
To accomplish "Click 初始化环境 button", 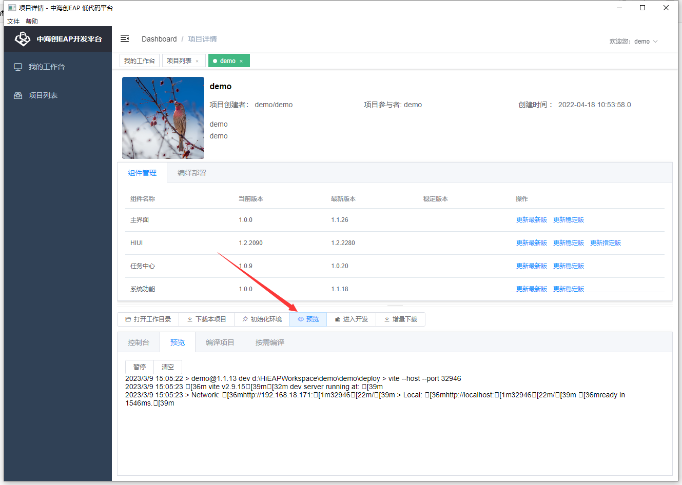I will pyautogui.click(x=262, y=319).
